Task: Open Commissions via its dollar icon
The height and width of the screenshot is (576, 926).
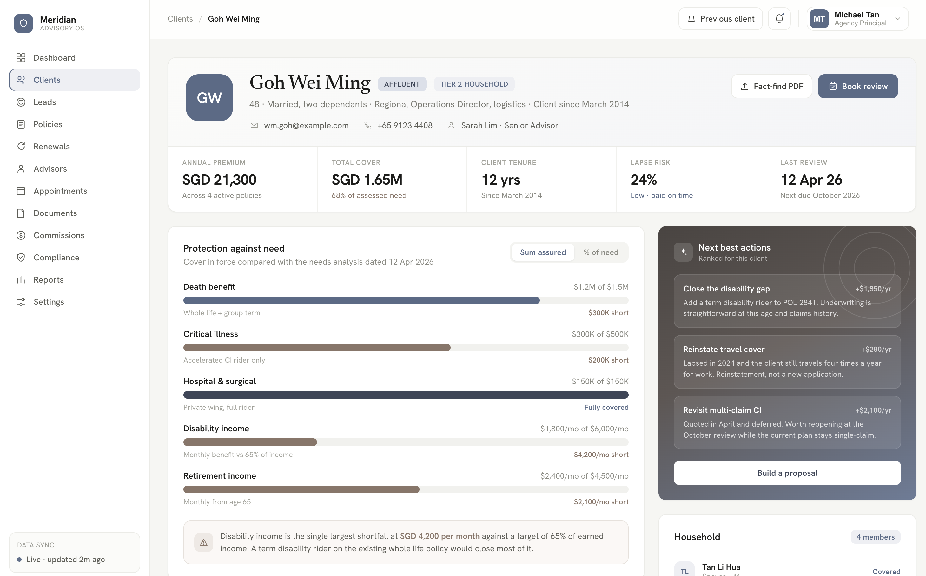Action: coord(21,235)
